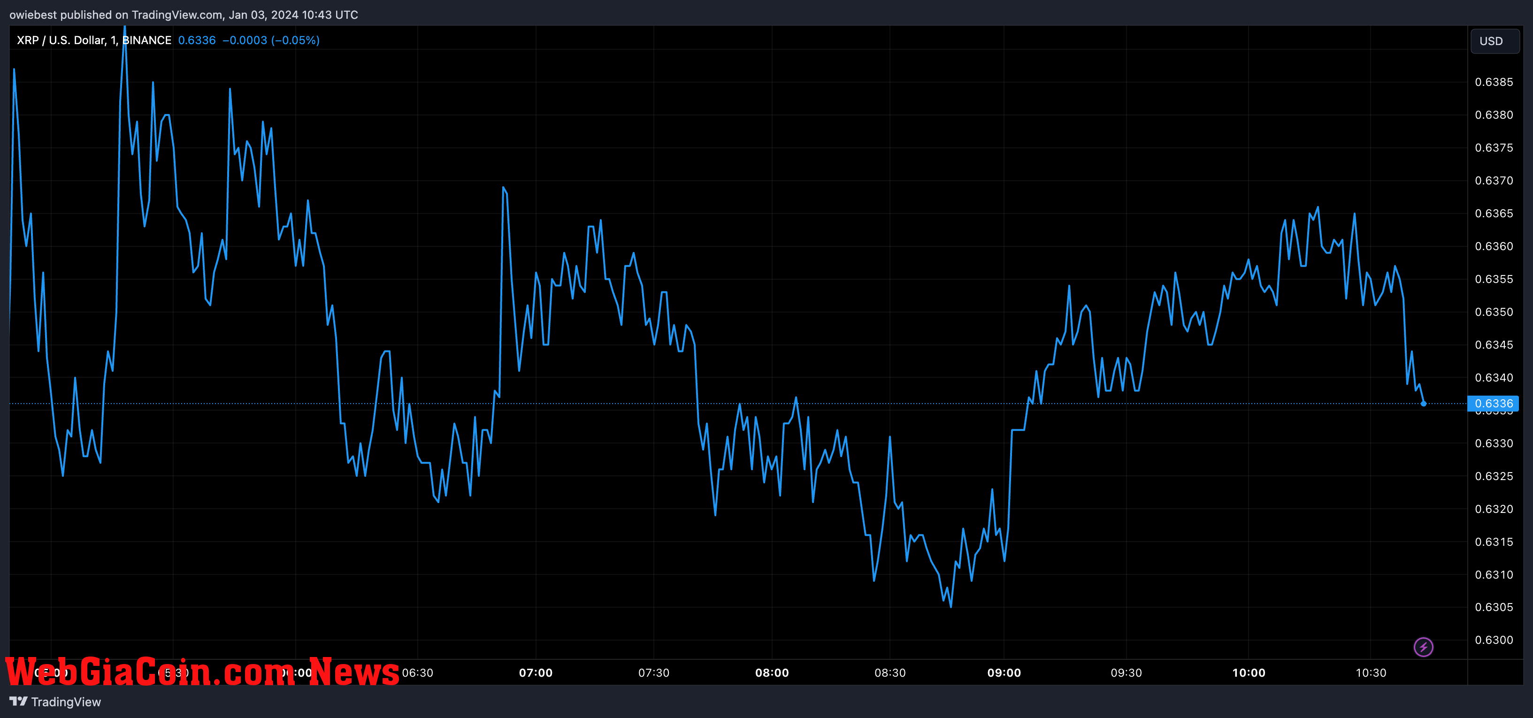Click the current price label 0.6336
Image resolution: width=1533 pixels, height=718 pixels.
[1493, 403]
